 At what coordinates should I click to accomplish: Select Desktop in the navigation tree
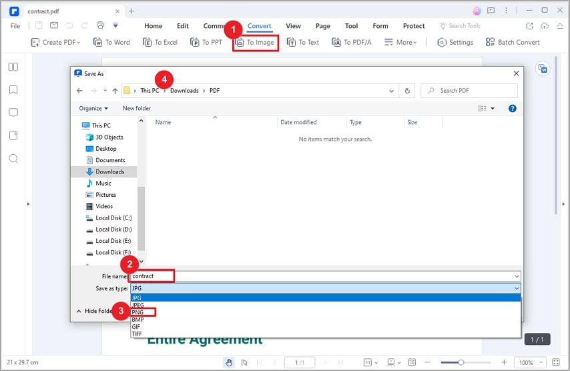pos(105,149)
